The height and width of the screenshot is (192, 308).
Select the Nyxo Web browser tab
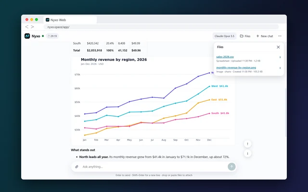[70, 20]
